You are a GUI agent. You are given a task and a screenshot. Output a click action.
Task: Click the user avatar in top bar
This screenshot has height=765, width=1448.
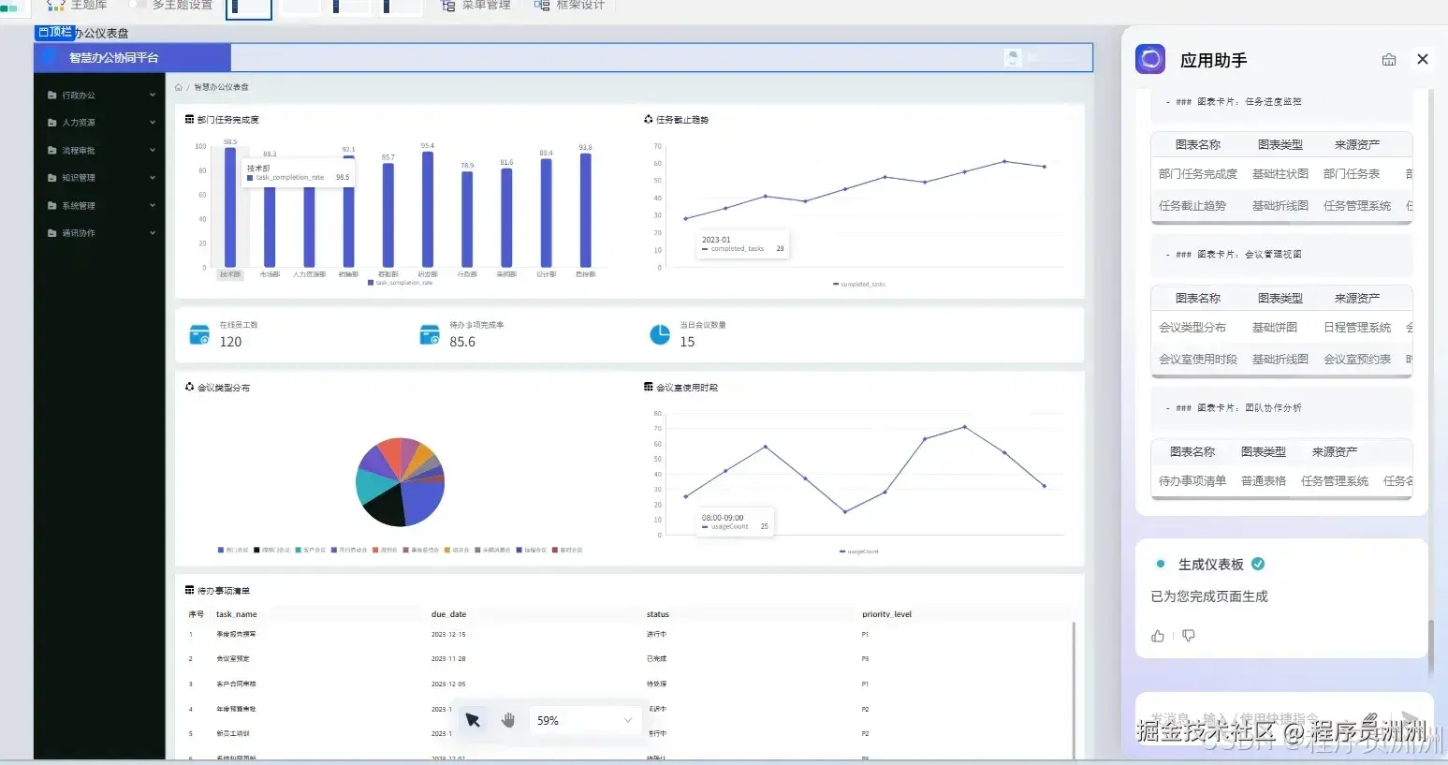pyautogui.click(x=1012, y=58)
